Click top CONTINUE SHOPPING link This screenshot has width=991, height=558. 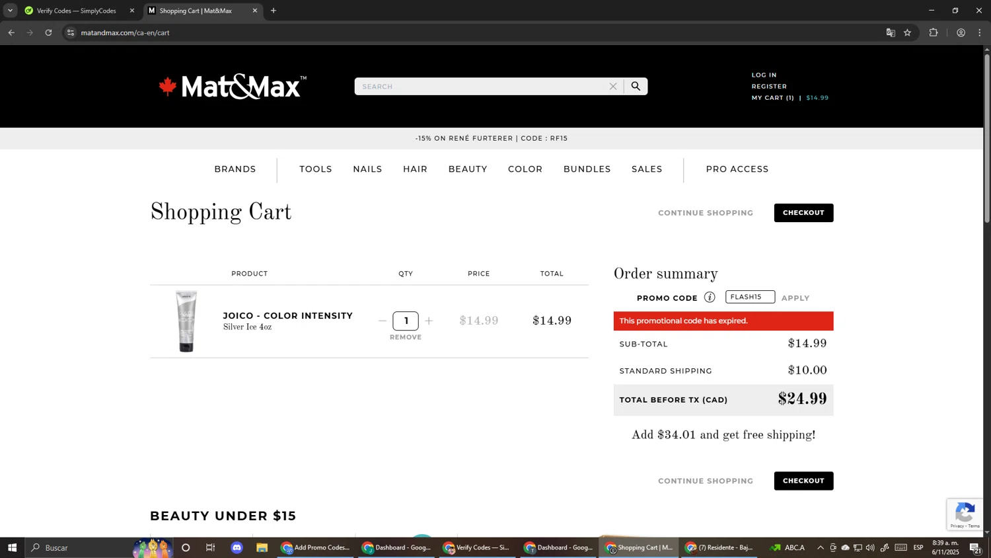[706, 213]
